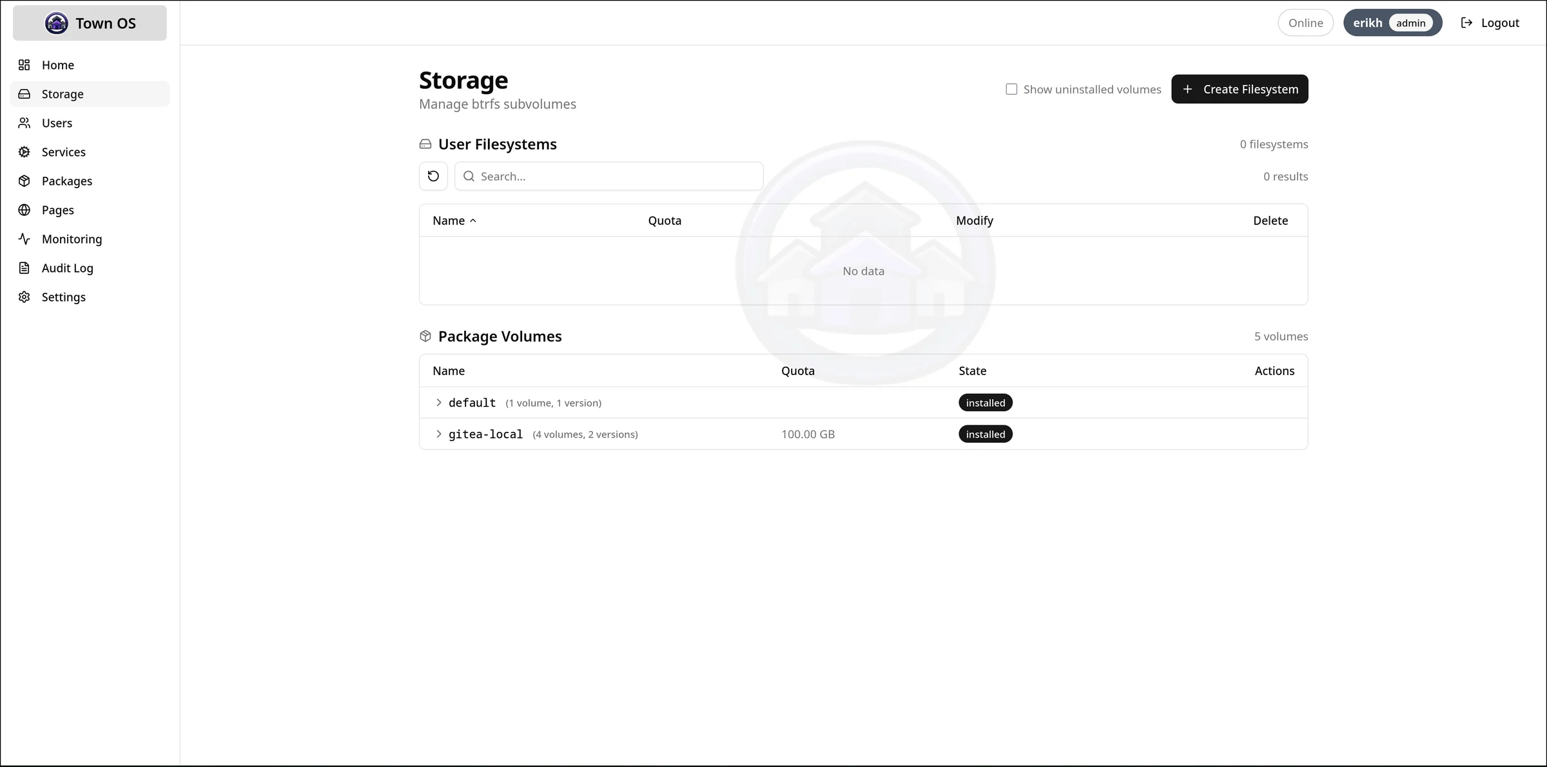Focus the filesystem Search field

609,176
